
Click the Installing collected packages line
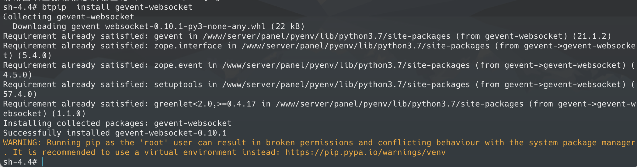click(x=117, y=123)
